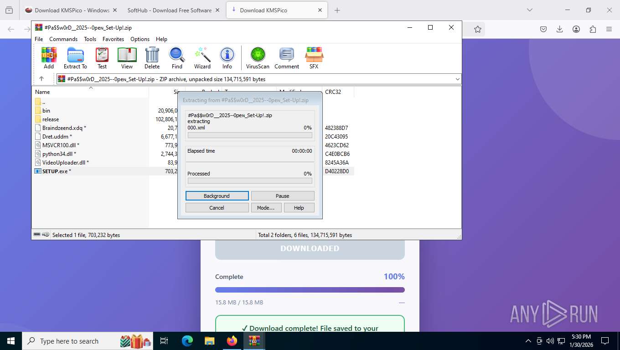Click the 000.xml file progress bar
This screenshot has width=620, height=350.
pos(250,135)
